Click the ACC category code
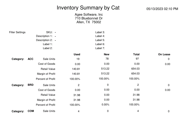Screen dimensions: 182x113 pyautogui.click(x=30, y=59)
